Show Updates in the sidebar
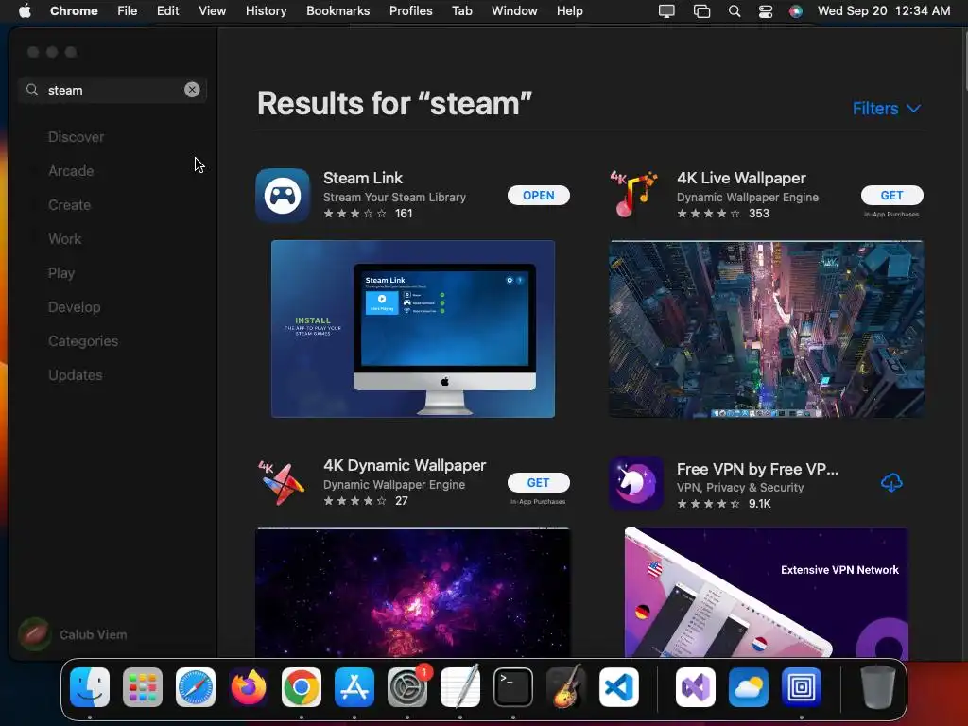968x726 pixels. (x=76, y=374)
